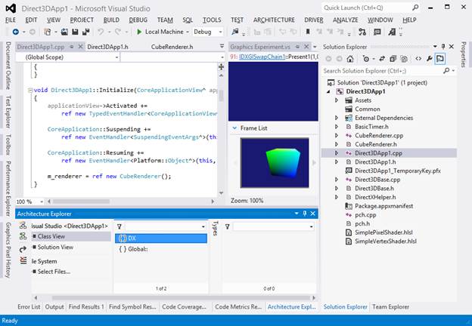
Task: Start debugging with the green play icon
Action: click(x=139, y=32)
